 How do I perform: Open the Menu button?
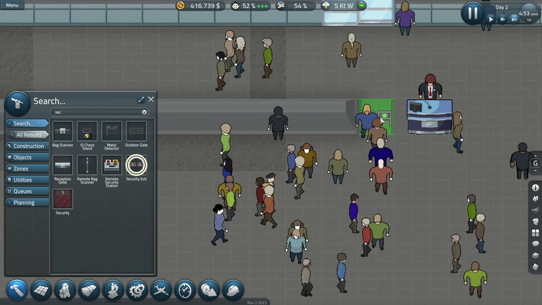click(x=12, y=5)
